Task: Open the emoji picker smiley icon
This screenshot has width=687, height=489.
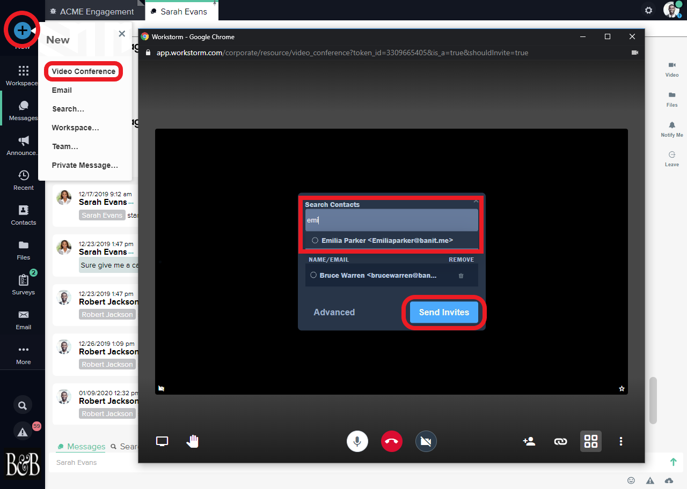Action: point(631,480)
